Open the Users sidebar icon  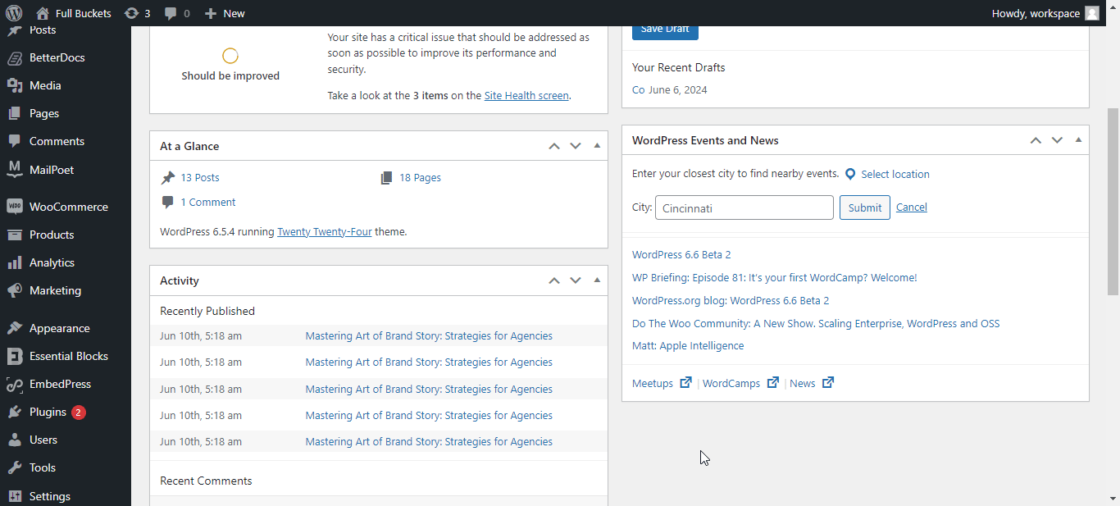tap(15, 440)
